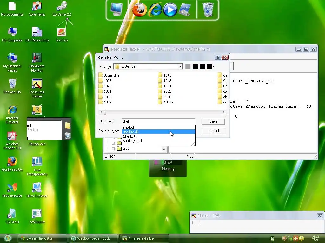The image size is (325, 243).
Task: Choose shell32.dll from the autocomplete list
Action: [x=158, y=132]
